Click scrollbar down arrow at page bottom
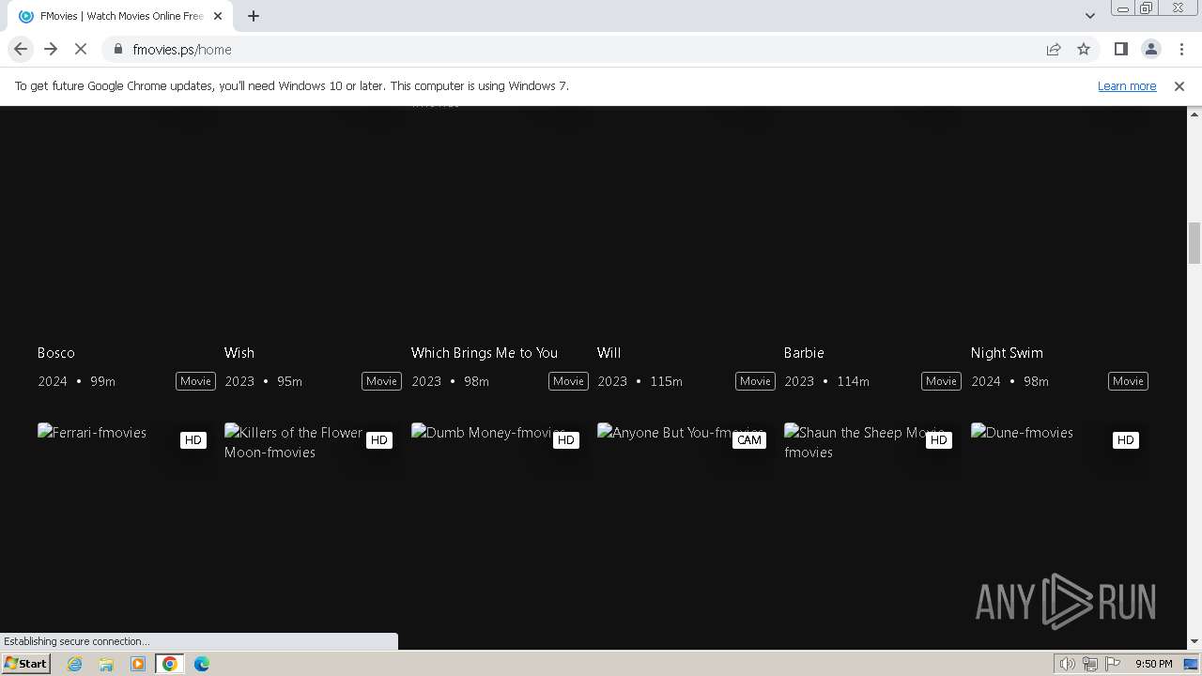1202x676 pixels. pyautogui.click(x=1194, y=641)
